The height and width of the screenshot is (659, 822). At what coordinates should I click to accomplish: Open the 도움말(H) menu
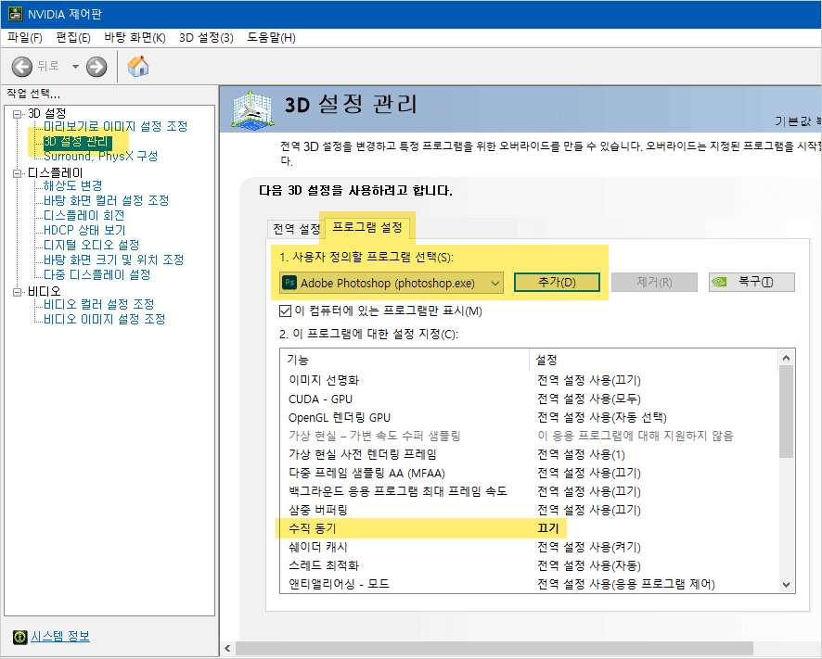click(272, 38)
